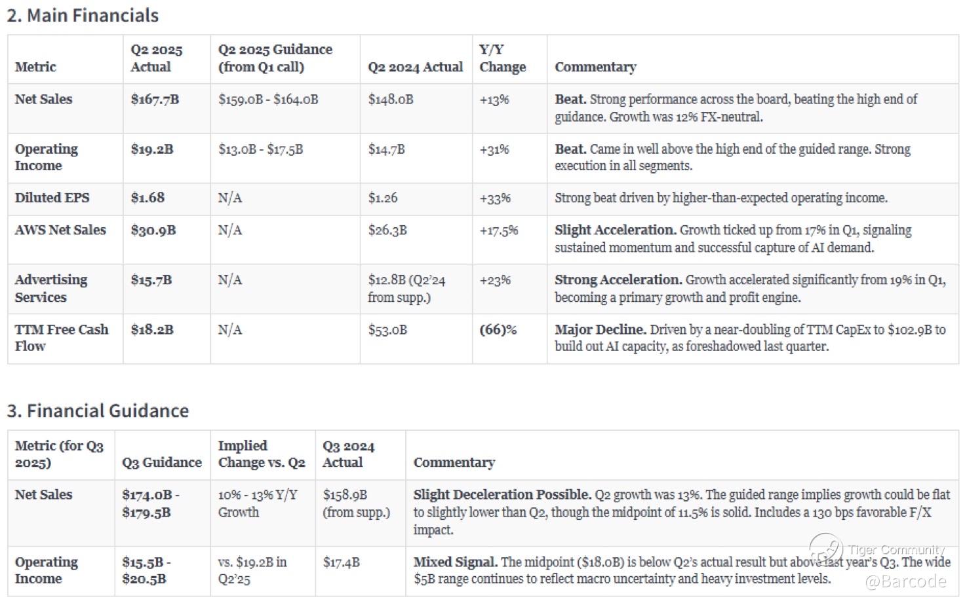The height and width of the screenshot is (603, 965).
Task: Click the $174.0B - $179.5B guidance cell
Action: click(x=150, y=503)
